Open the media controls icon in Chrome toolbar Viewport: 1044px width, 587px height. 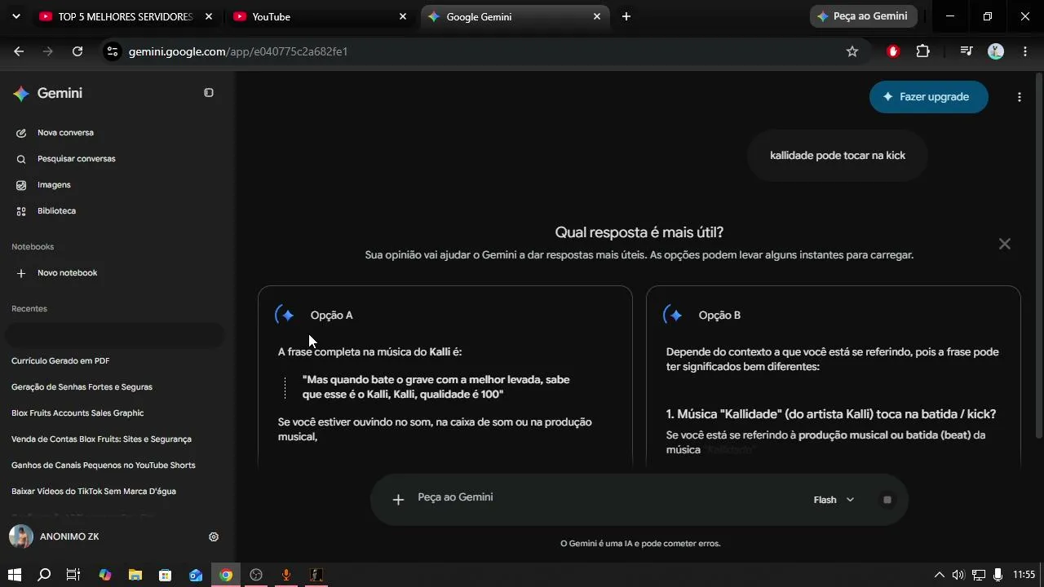coord(967,51)
